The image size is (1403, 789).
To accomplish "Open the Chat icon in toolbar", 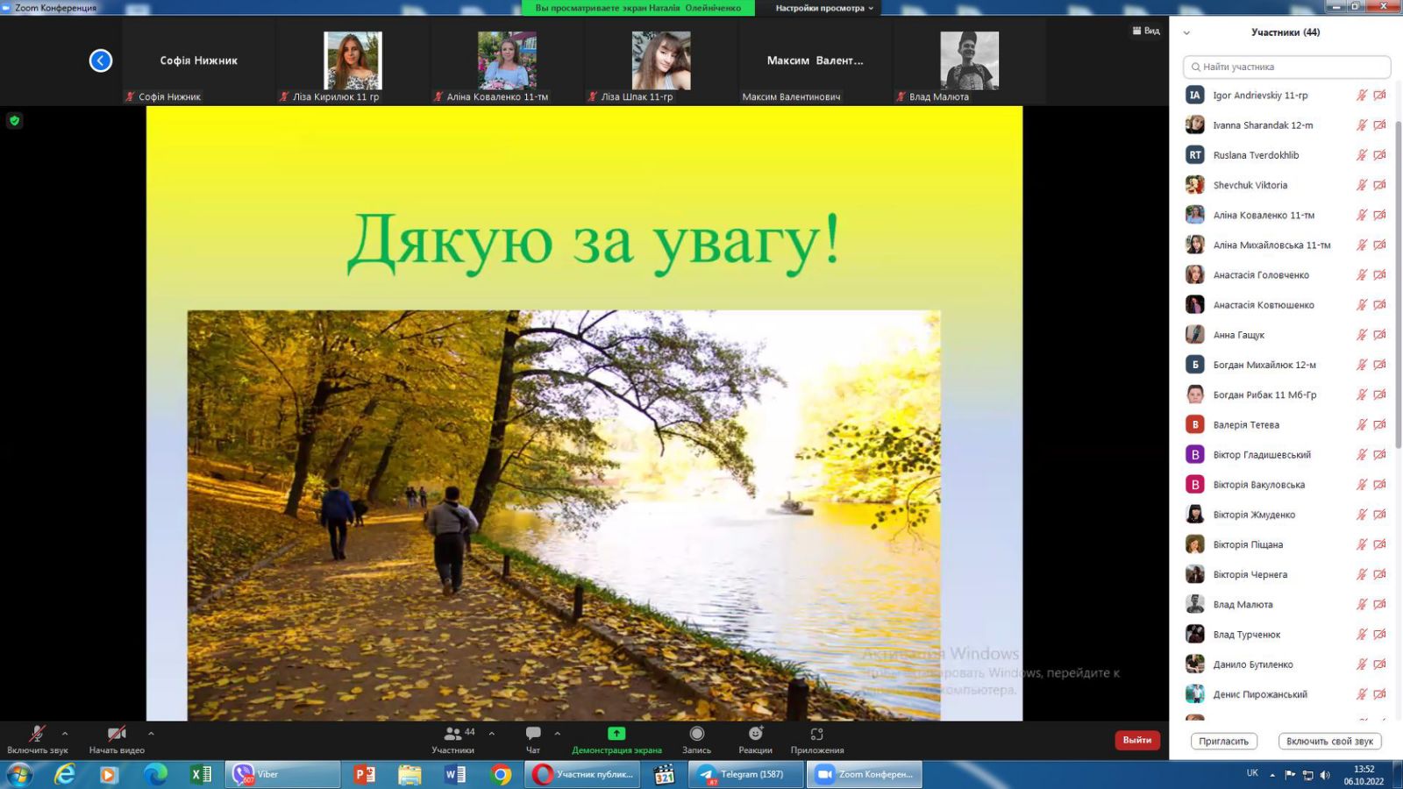I will (x=533, y=734).
